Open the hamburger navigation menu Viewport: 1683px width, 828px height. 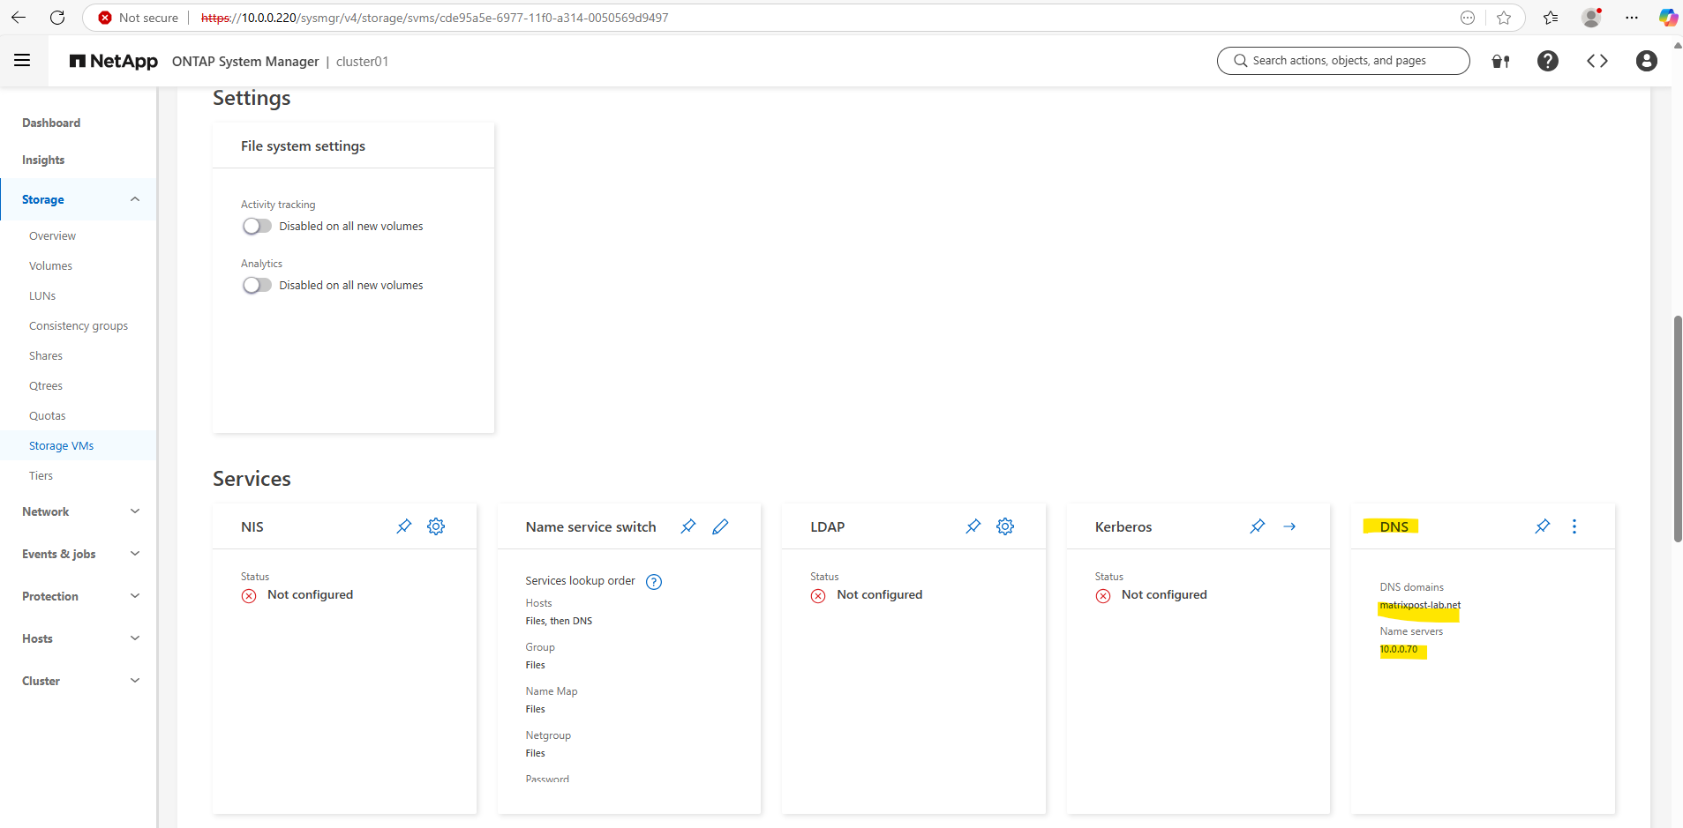[x=22, y=60]
